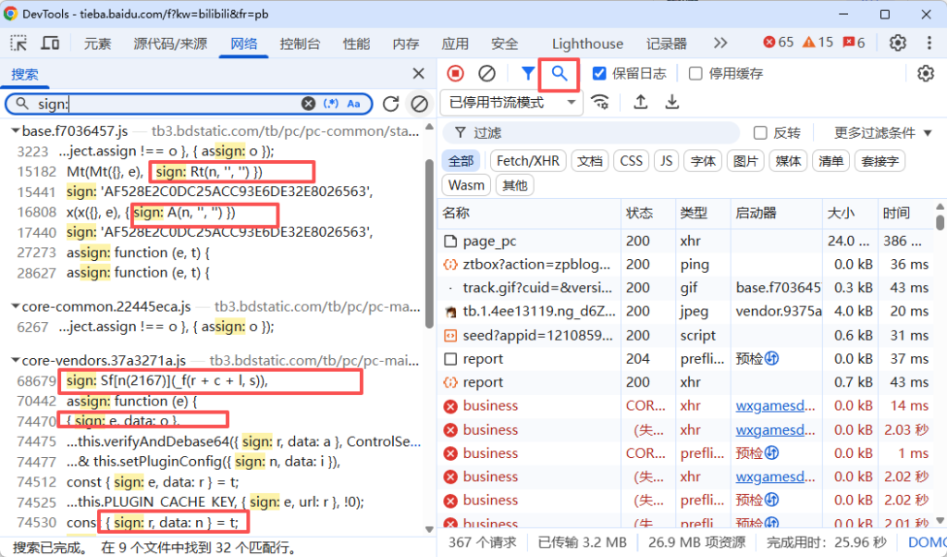Click the network filter funnel icon
The height and width of the screenshot is (557, 947).
[527, 73]
